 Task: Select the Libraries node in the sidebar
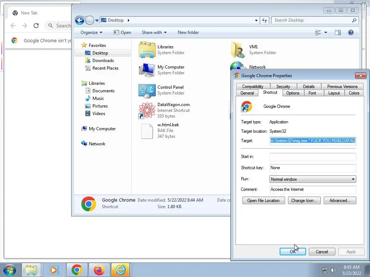click(93, 83)
